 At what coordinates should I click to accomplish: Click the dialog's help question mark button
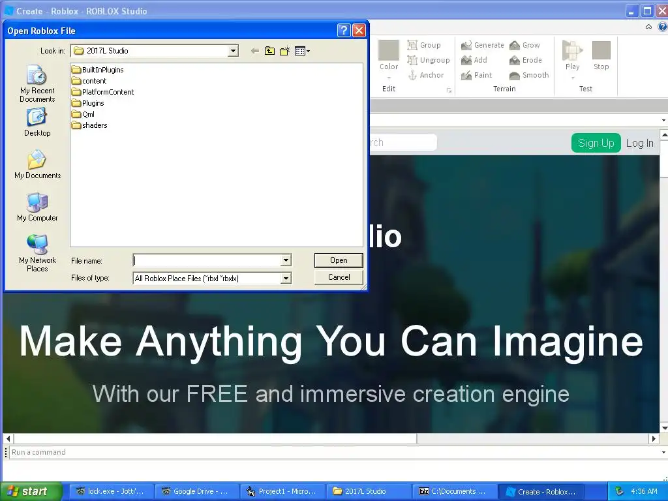343,30
